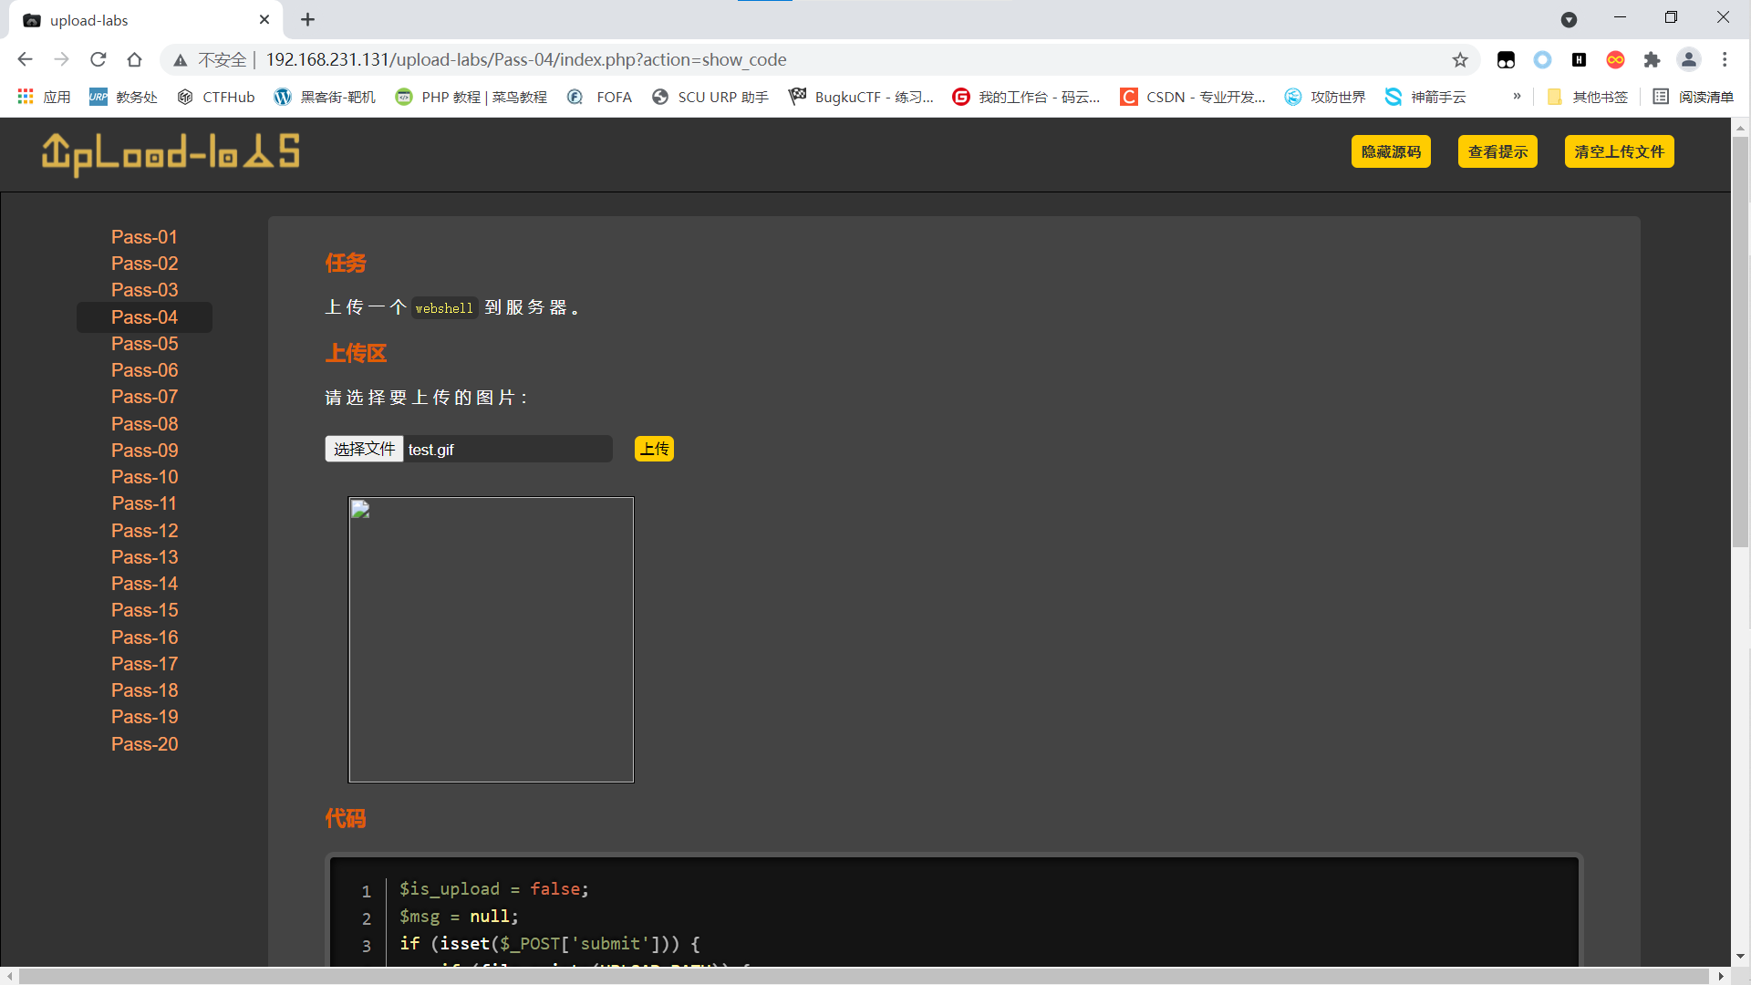The image size is (1751, 985).
Task: Open the 阅读清单 reading list
Action: [x=1694, y=97]
